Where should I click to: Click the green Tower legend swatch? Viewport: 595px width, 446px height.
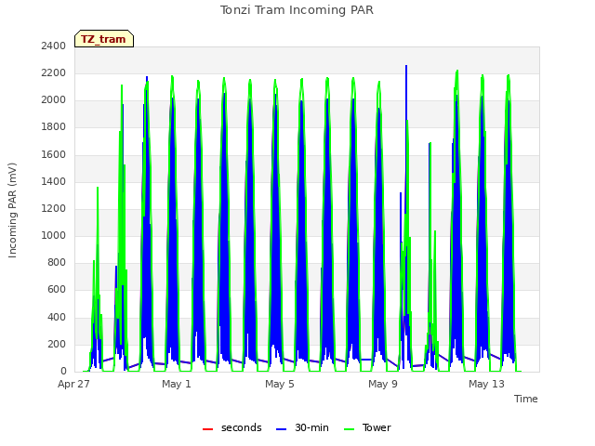pos(349,429)
